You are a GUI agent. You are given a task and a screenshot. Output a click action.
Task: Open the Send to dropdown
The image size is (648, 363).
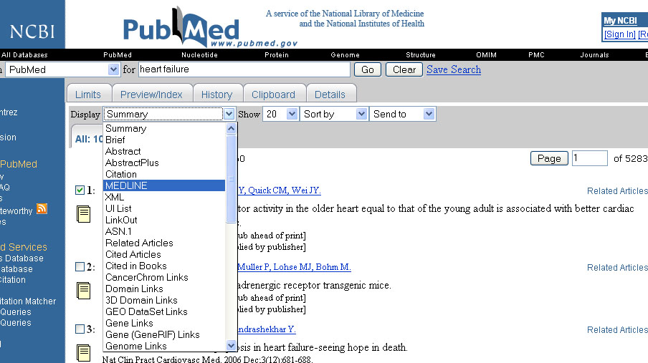pyautogui.click(x=403, y=114)
